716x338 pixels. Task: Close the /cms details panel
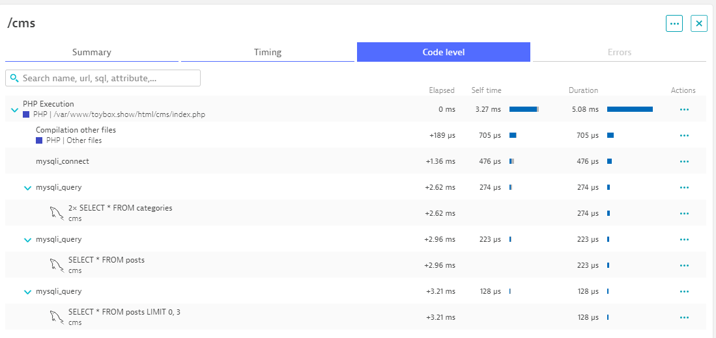(x=698, y=23)
